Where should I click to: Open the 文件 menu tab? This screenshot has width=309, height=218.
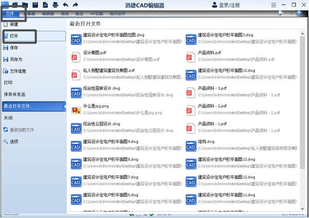tap(10, 13)
